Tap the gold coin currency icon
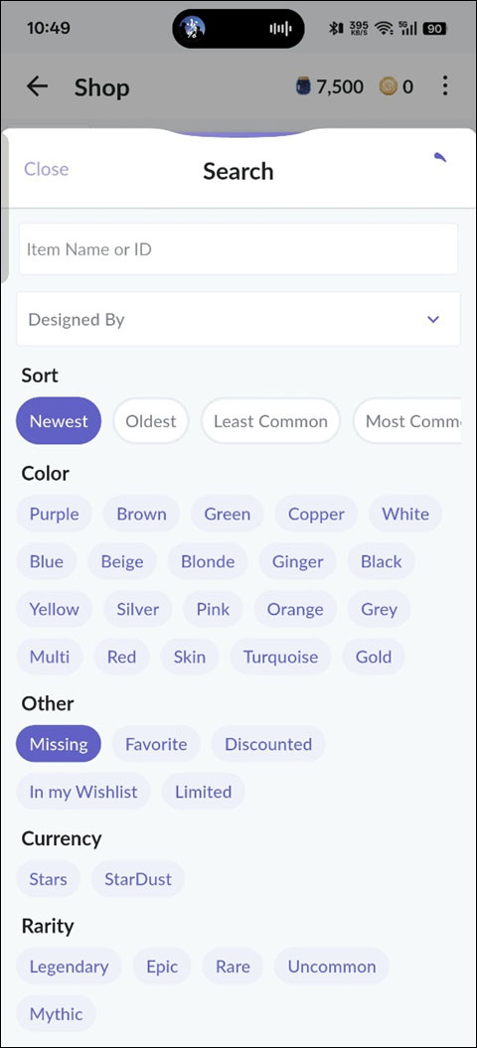 pyautogui.click(x=388, y=86)
